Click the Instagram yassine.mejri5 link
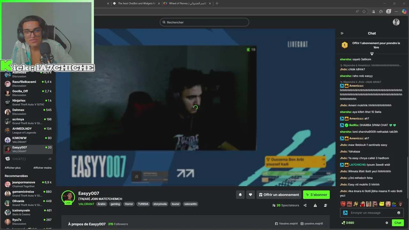 (312, 224)
